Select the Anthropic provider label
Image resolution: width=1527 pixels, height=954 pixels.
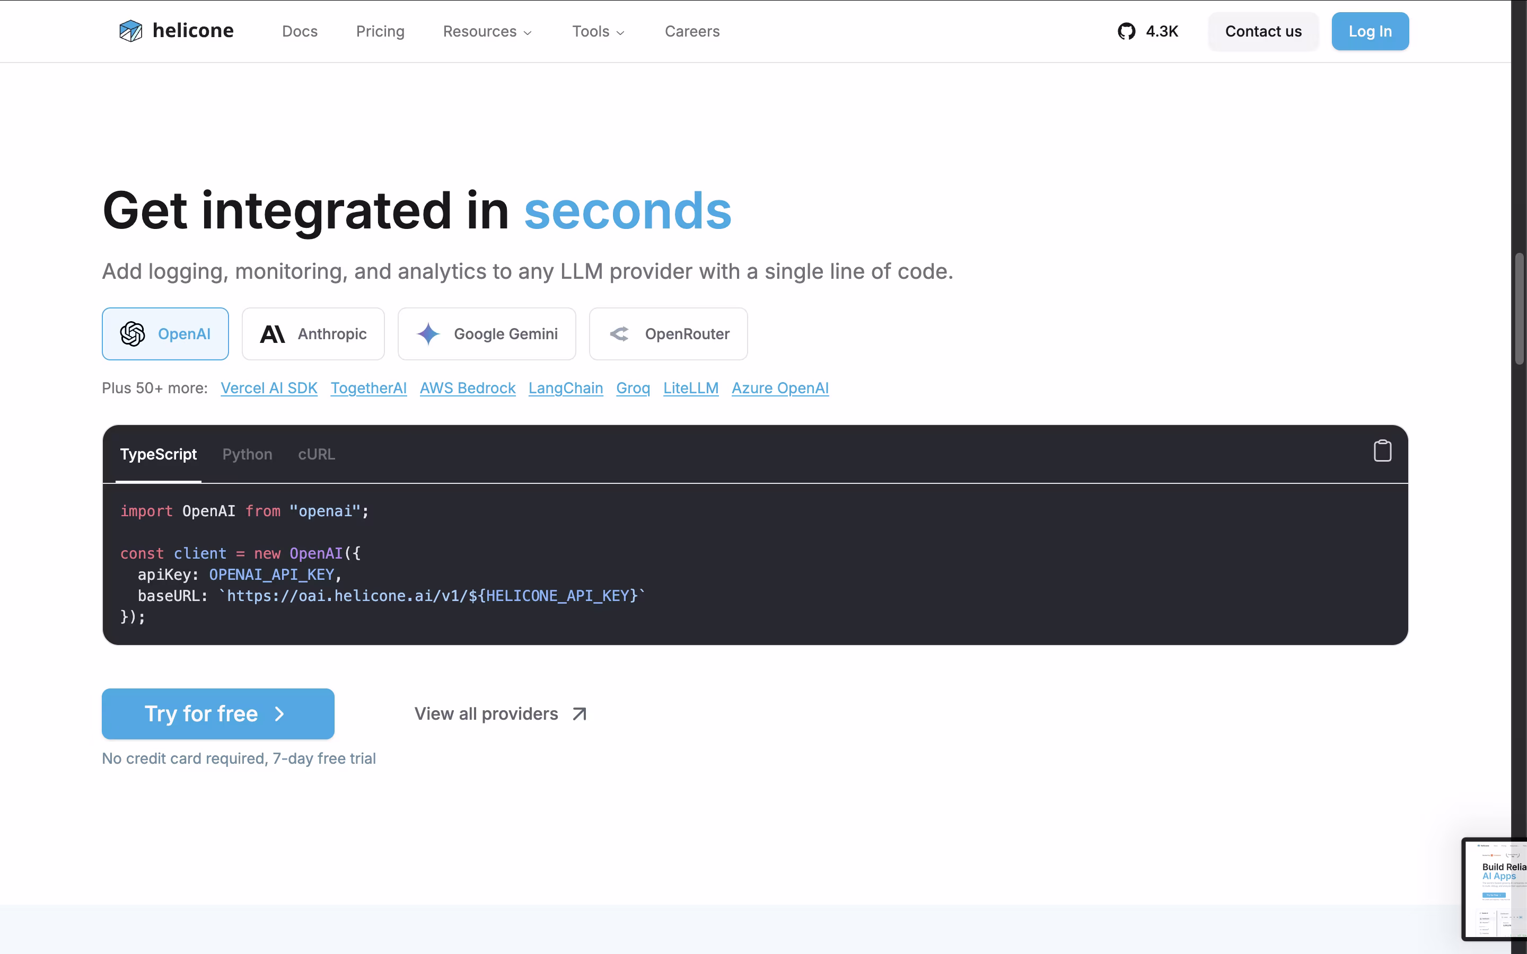click(332, 334)
